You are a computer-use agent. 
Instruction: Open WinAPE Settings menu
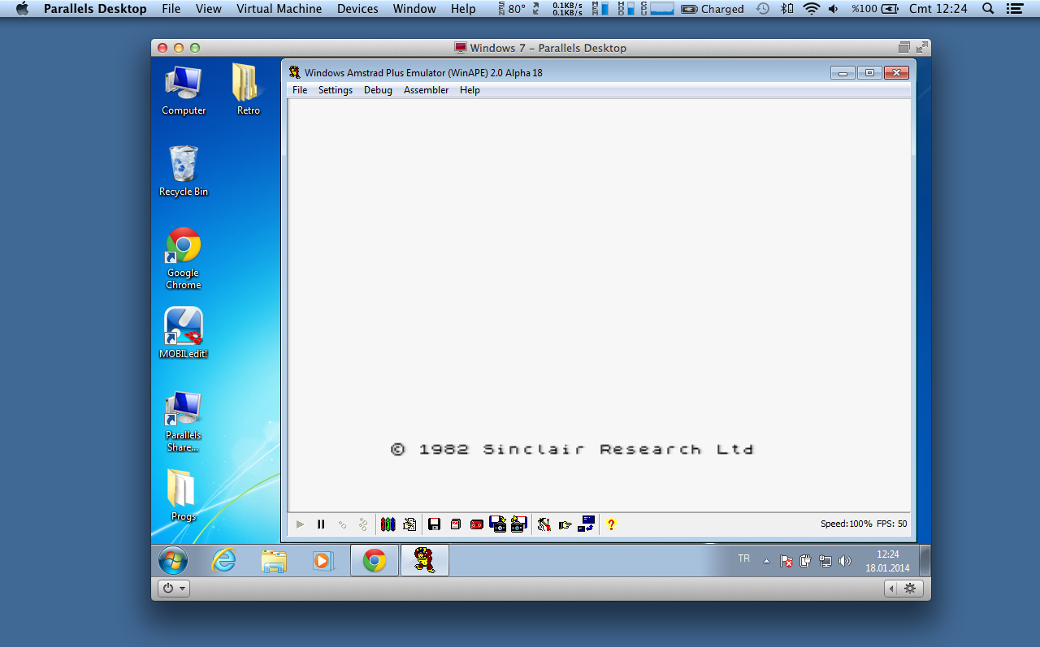[336, 90]
